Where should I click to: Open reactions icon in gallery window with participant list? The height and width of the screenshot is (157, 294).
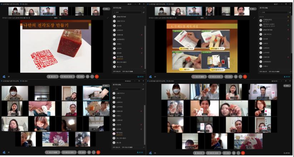tap(89, 152)
